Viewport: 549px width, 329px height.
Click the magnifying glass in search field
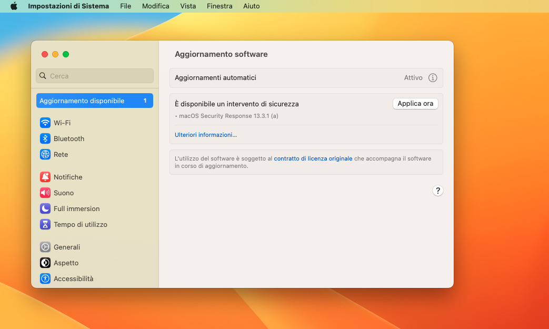pyautogui.click(x=43, y=76)
